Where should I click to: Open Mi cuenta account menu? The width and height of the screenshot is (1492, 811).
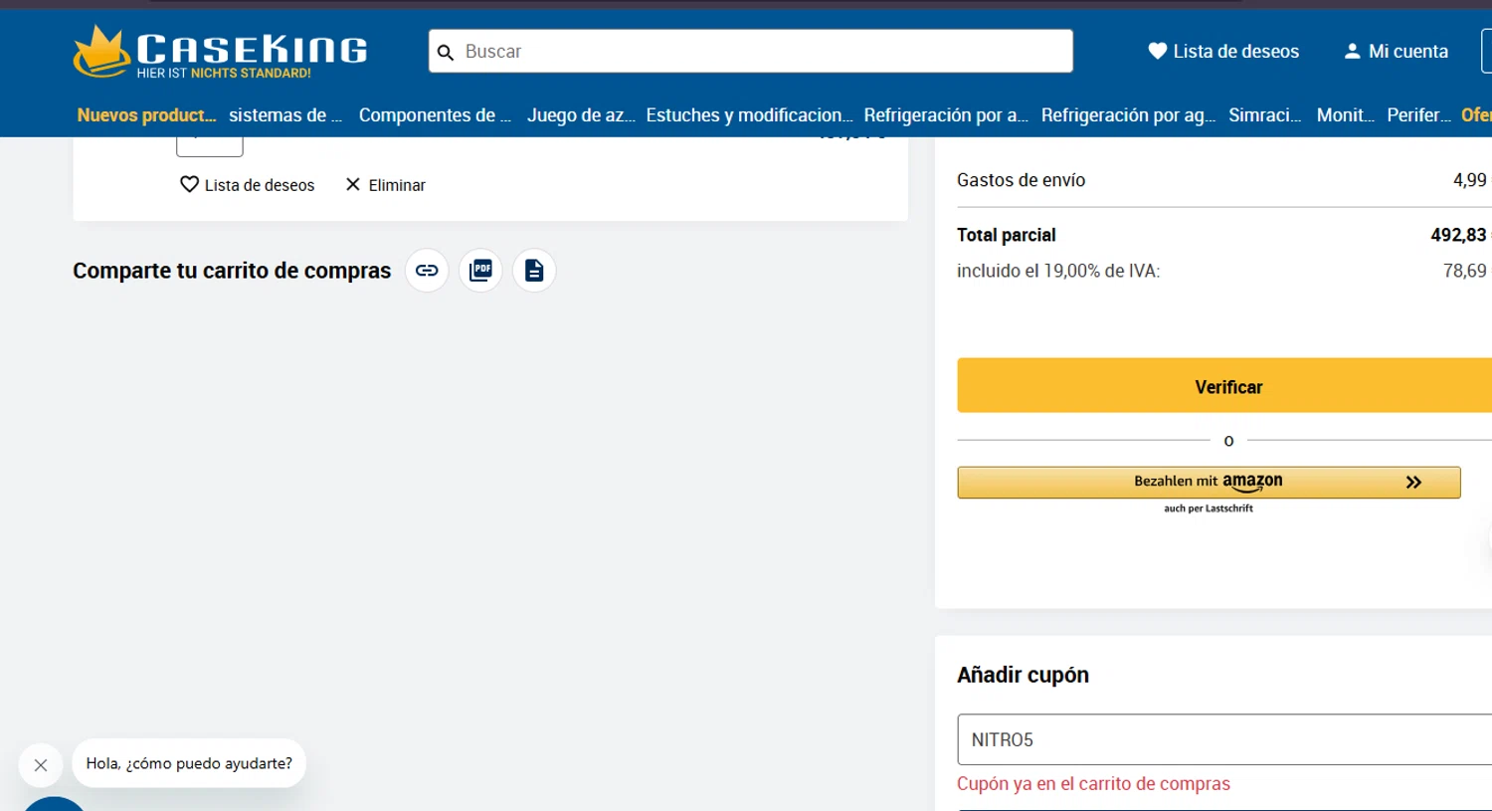click(1396, 51)
